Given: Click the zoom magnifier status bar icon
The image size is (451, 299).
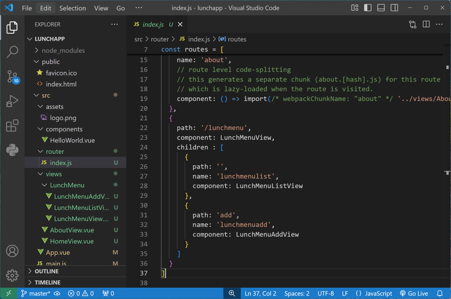Looking at the screenshot, I should [x=232, y=293].
